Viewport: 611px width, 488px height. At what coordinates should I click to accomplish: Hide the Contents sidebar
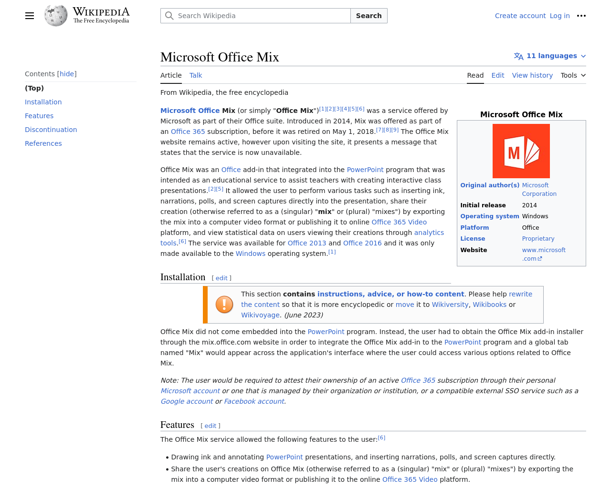(x=66, y=74)
